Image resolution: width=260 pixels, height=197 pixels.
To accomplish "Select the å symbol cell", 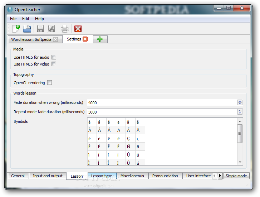I will tap(140, 122).
